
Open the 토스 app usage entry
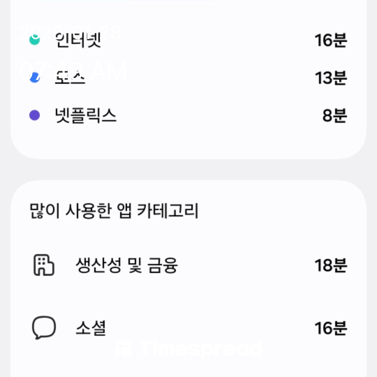[70, 77]
